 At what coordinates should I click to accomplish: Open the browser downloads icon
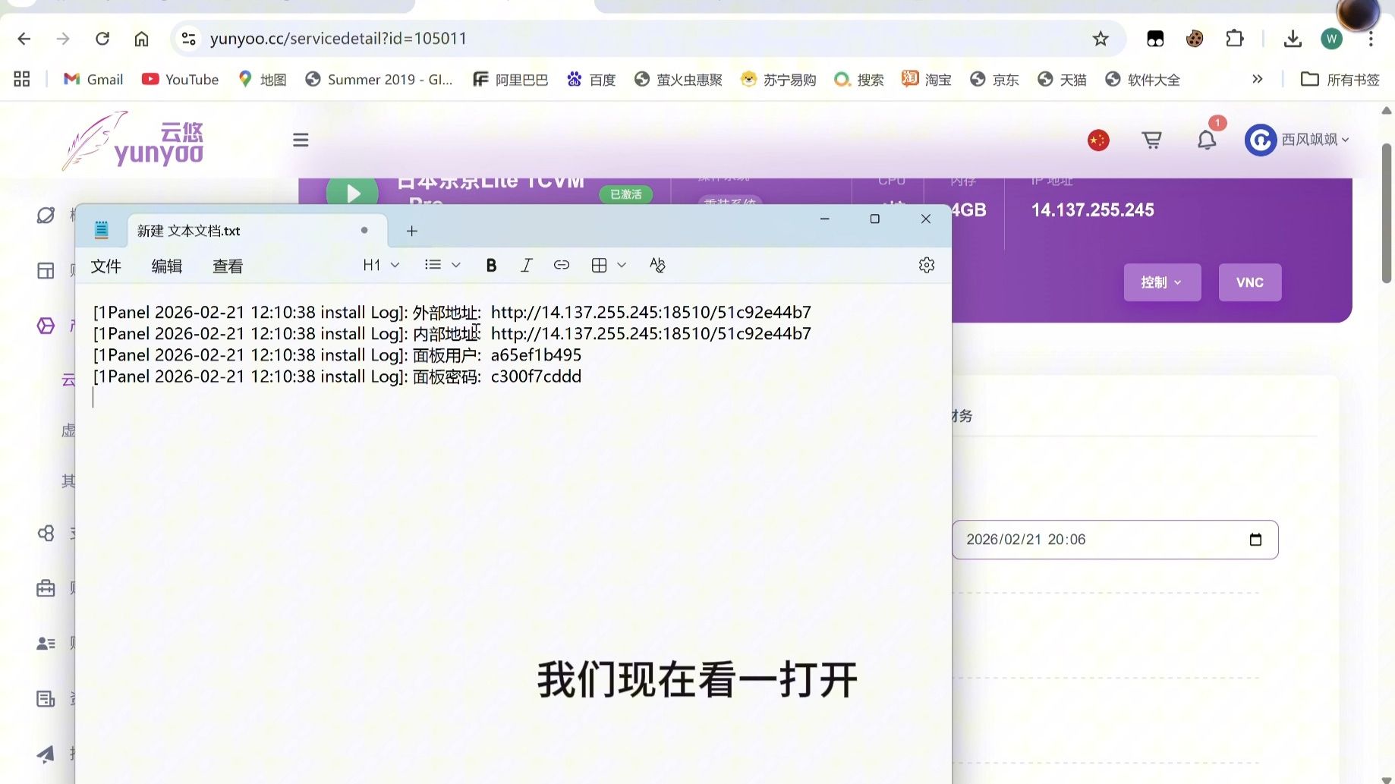[1293, 39]
